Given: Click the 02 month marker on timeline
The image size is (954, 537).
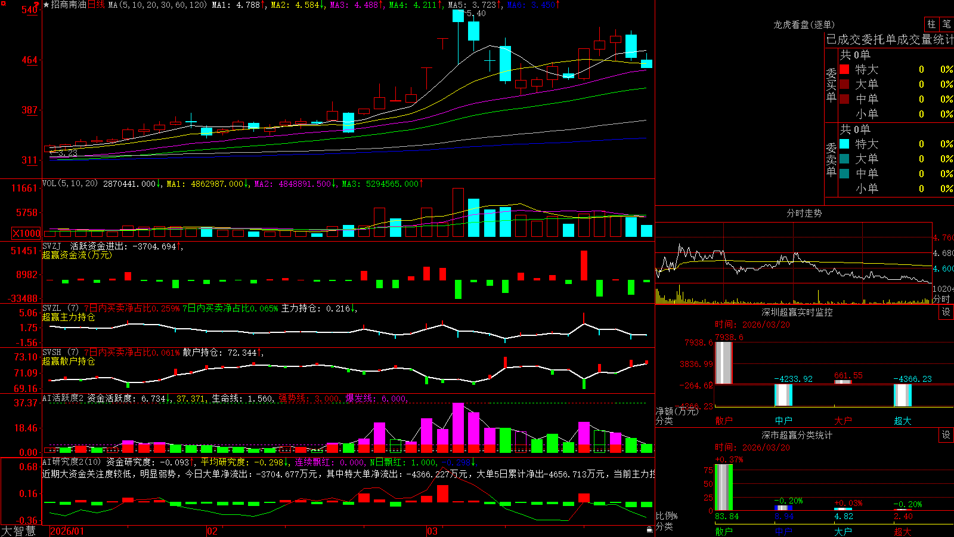Looking at the screenshot, I should (x=212, y=531).
